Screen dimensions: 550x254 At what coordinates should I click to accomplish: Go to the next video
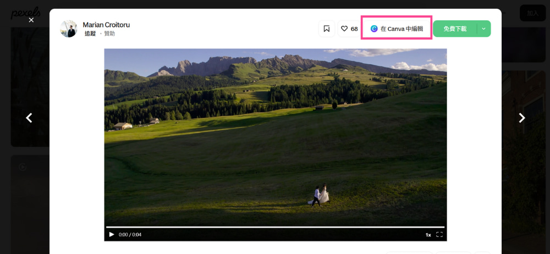click(x=522, y=118)
